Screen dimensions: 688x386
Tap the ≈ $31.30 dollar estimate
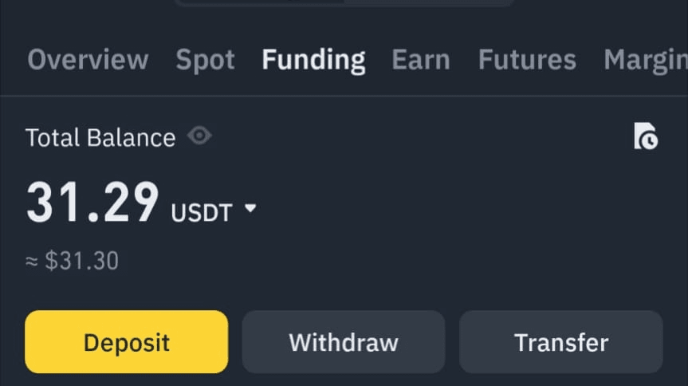[72, 261]
